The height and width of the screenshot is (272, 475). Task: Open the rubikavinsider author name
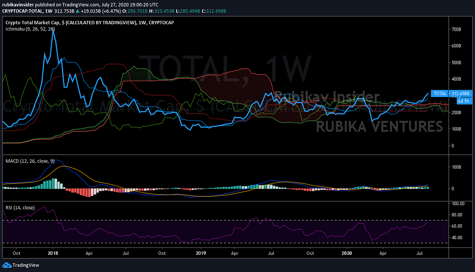[x=18, y=5]
